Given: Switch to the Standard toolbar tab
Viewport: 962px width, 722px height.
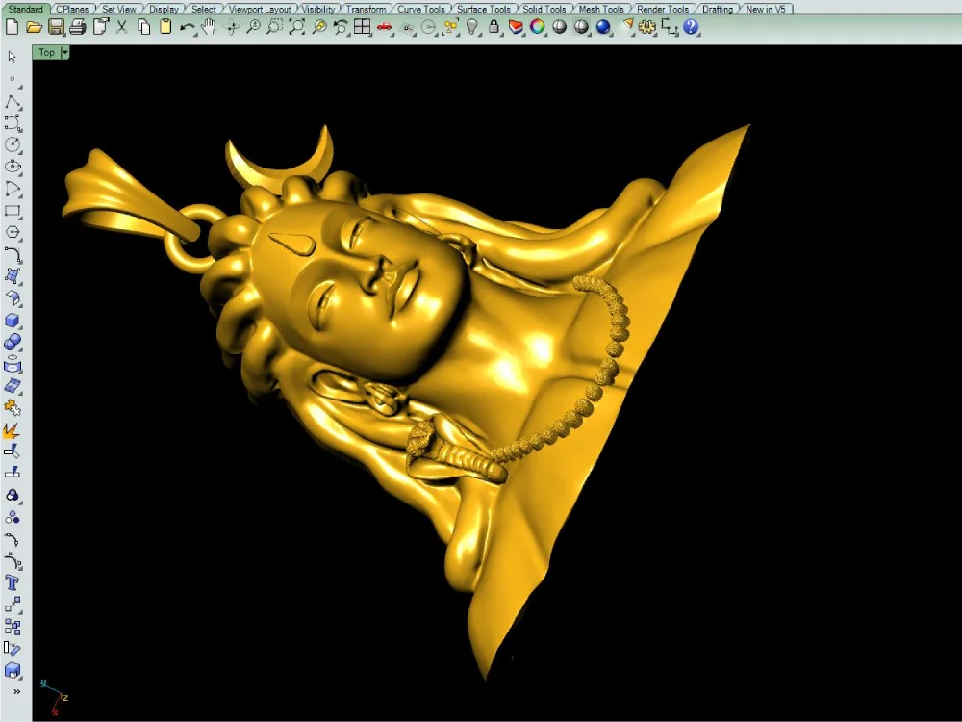Looking at the screenshot, I should tap(25, 10).
